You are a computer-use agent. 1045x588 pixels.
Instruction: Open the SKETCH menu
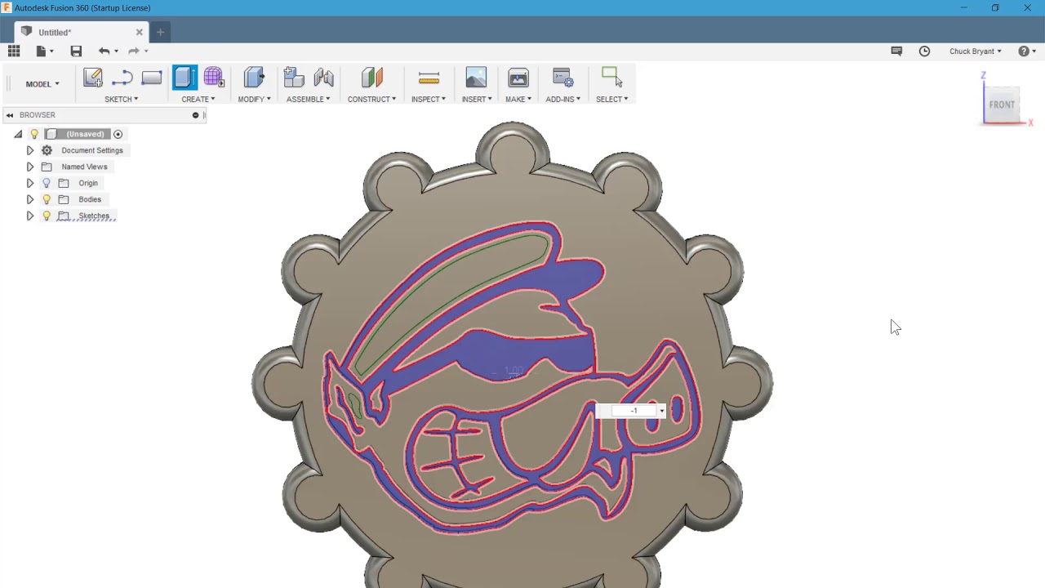[121, 99]
